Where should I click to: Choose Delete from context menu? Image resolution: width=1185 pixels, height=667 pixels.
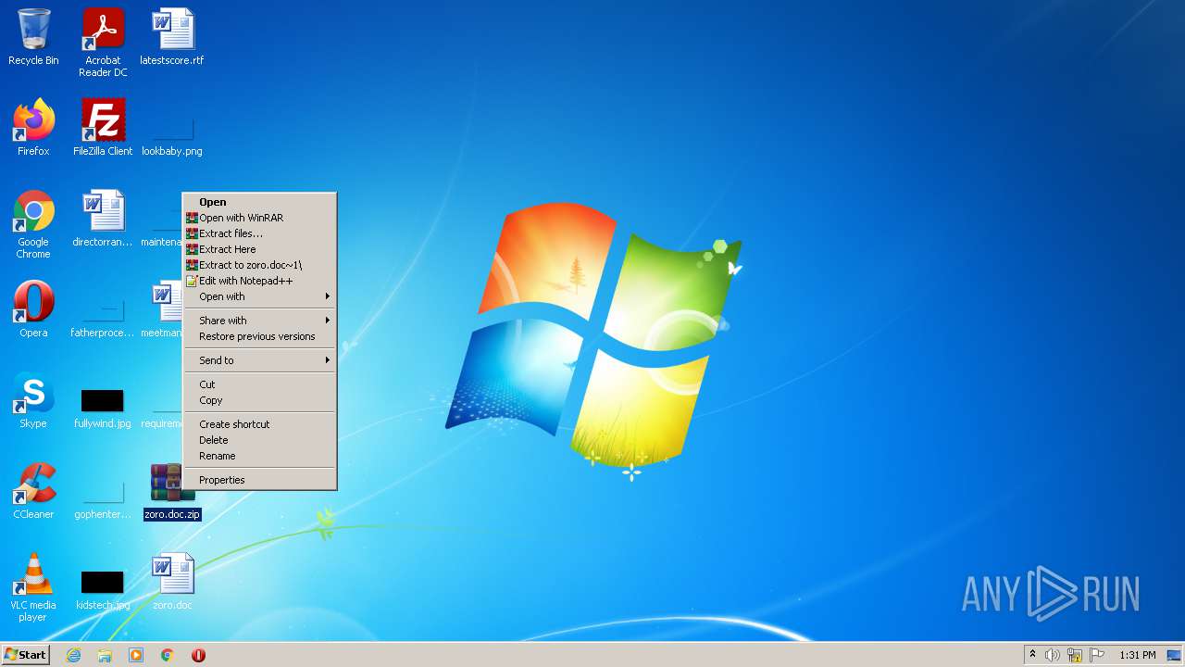[x=259, y=440]
